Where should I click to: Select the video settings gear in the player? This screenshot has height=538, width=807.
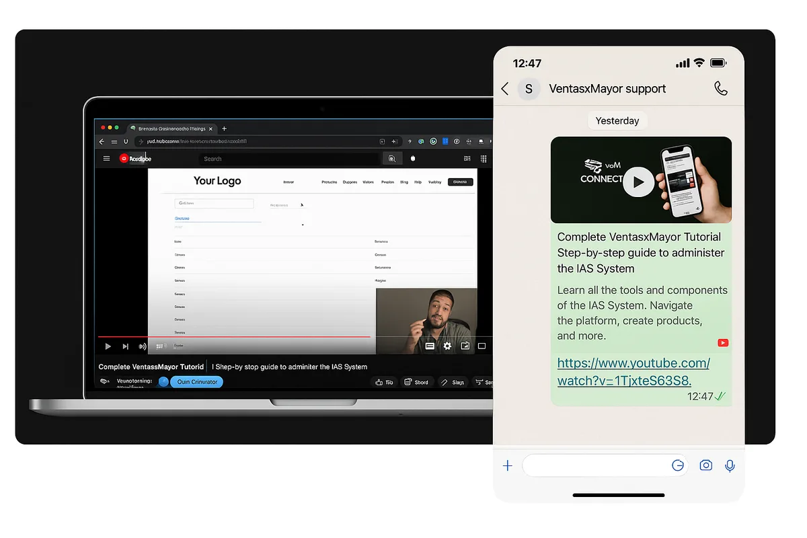tap(447, 346)
